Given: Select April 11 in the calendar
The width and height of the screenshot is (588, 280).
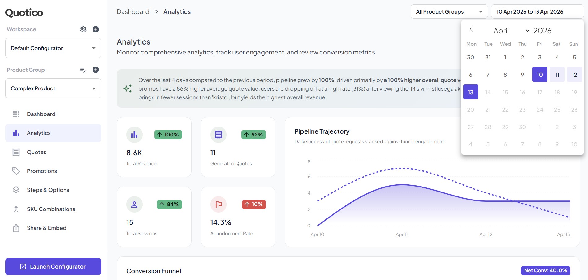Looking at the screenshot, I should click(557, 75).
